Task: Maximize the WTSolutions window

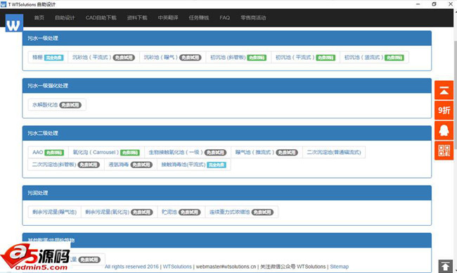Action: pos(435,4)
